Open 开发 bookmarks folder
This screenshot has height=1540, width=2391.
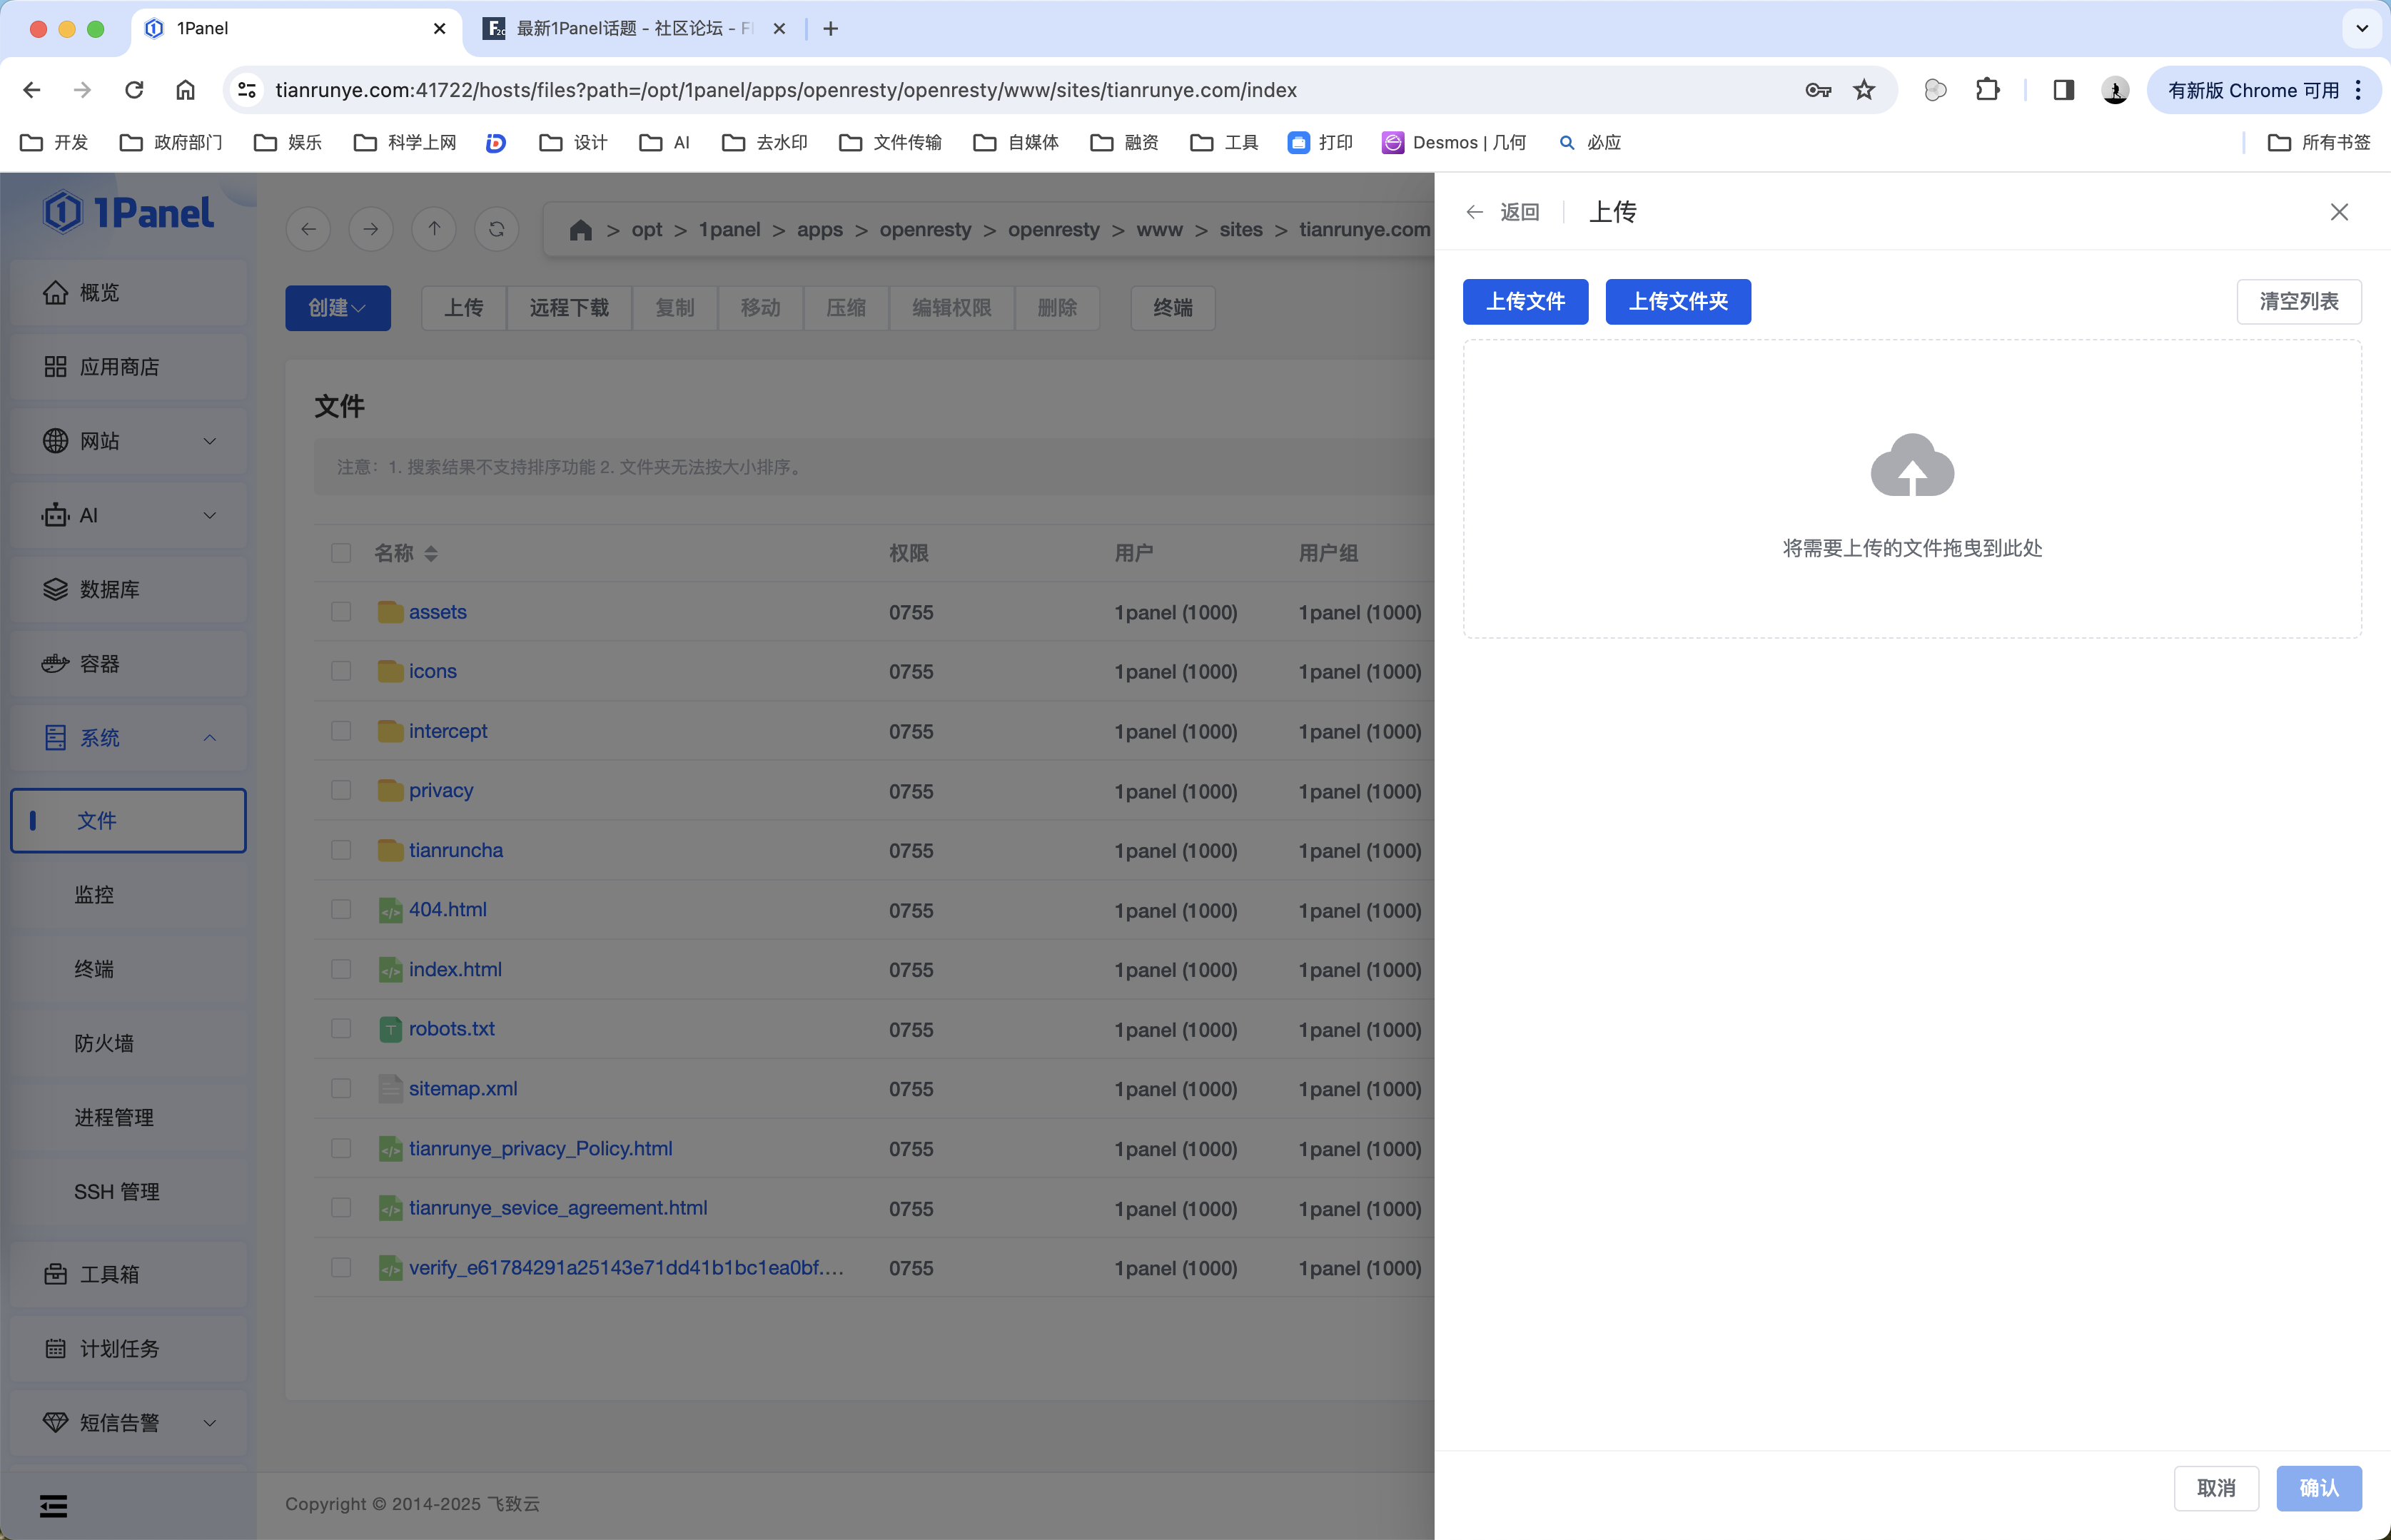55,143
